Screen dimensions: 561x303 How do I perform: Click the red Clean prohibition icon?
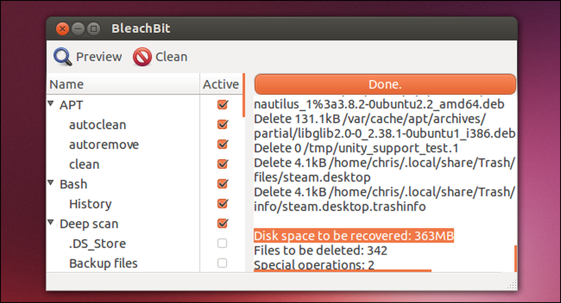[x=142, y=57]
